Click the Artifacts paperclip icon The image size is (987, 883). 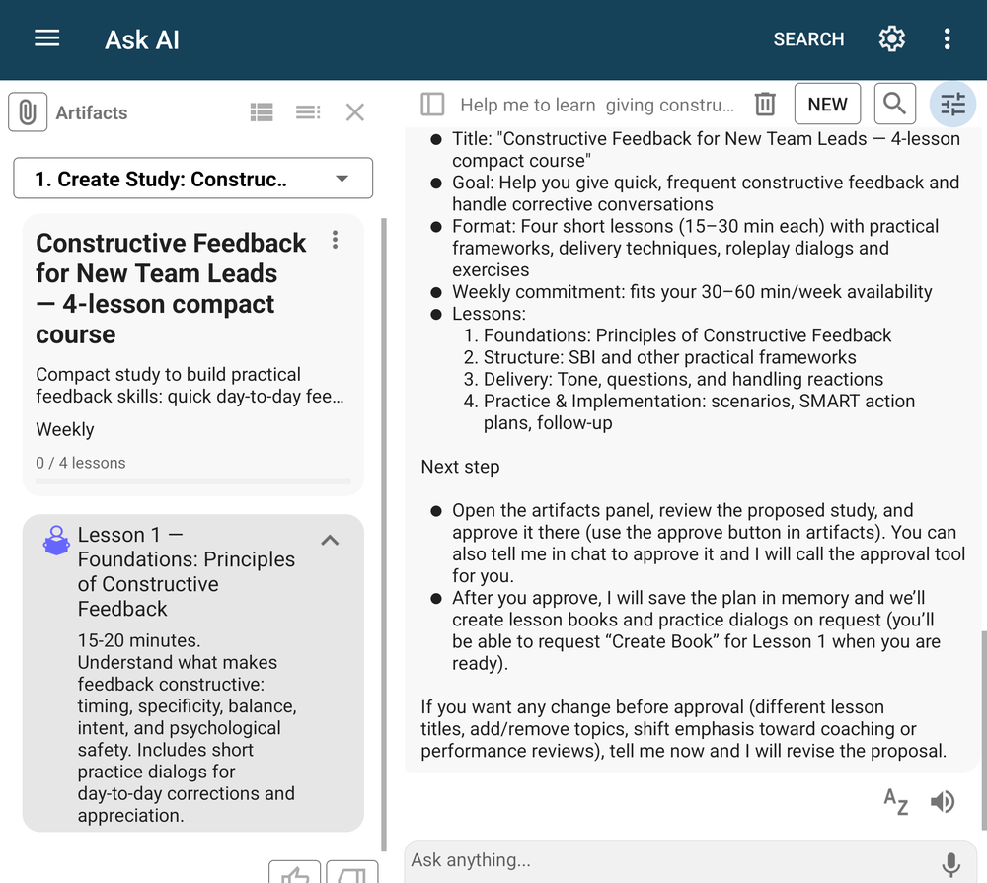click(x=28, y=112)
